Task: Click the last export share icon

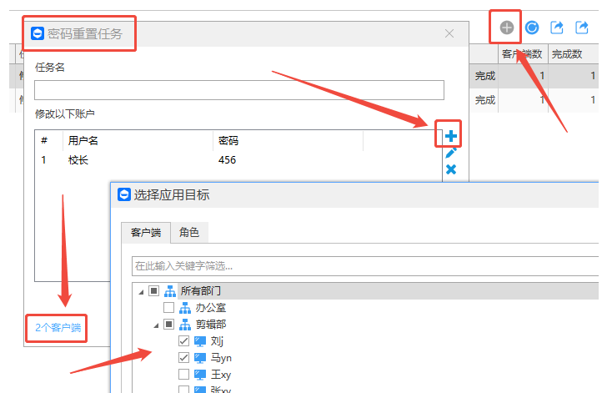Action: [582, 28]
